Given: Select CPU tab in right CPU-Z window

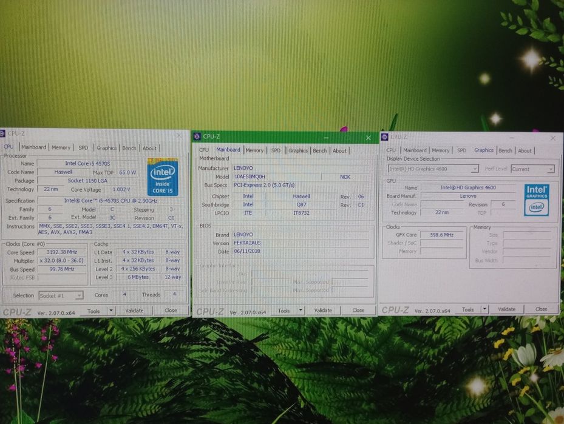Looking at the screenshot, I should pyautogui.click(x=391, y=150).
